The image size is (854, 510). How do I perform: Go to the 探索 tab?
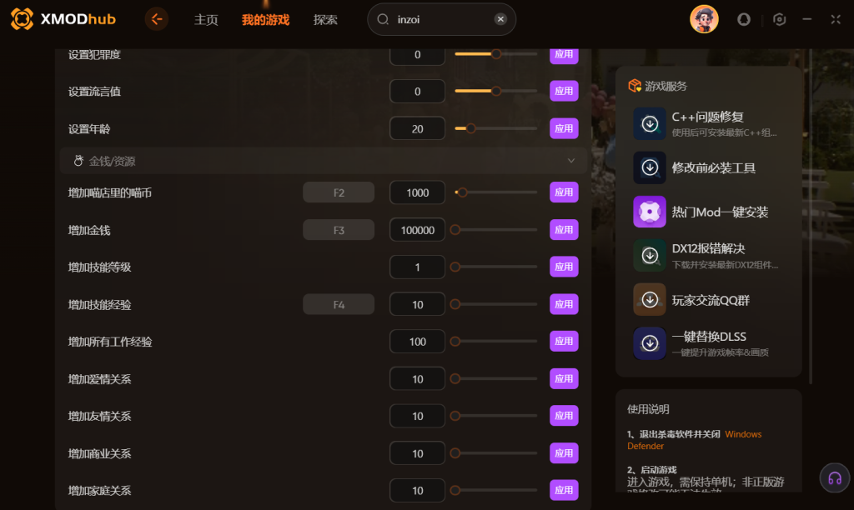325,20
